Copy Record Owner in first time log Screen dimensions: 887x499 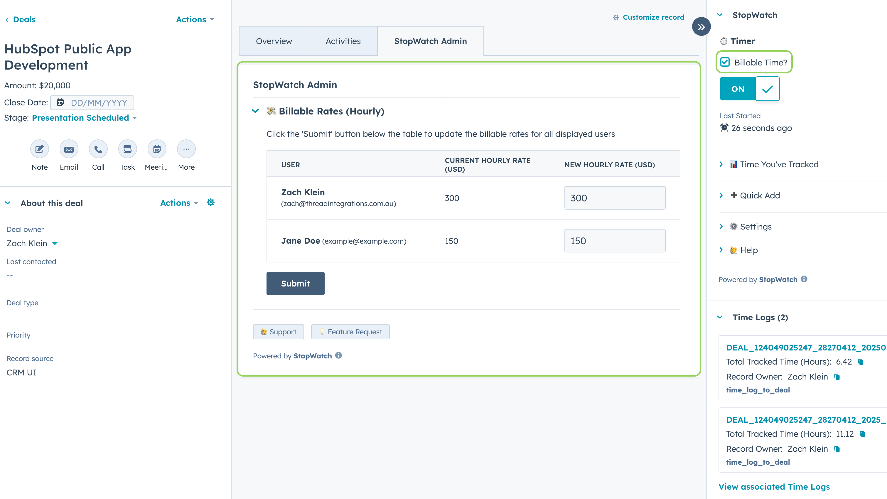(837, 377)
